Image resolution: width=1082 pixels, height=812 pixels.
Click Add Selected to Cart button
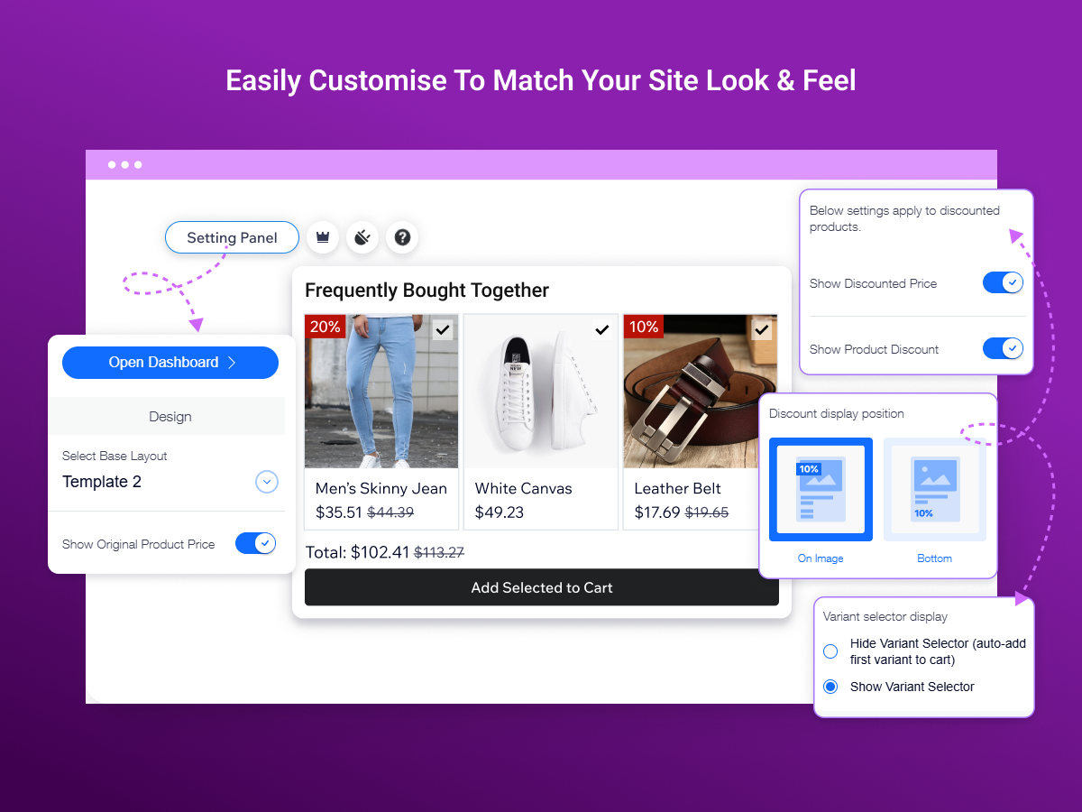click(x=542, y=587)
